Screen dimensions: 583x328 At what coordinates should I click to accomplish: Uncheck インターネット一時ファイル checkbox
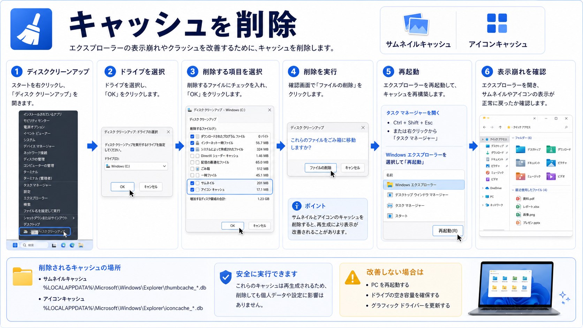pyautogui.click(x=192, y=143)
